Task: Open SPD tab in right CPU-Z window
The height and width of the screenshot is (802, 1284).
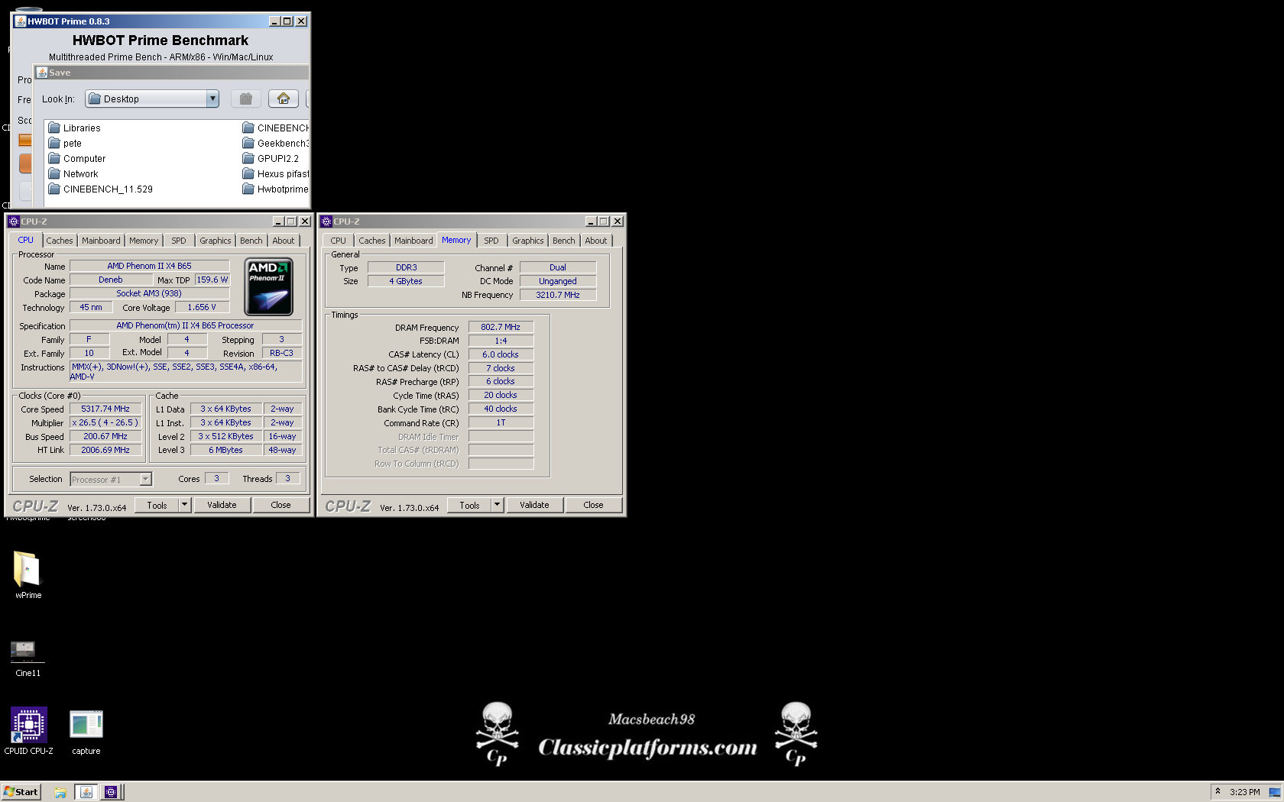Action: [x=491, y=241]
